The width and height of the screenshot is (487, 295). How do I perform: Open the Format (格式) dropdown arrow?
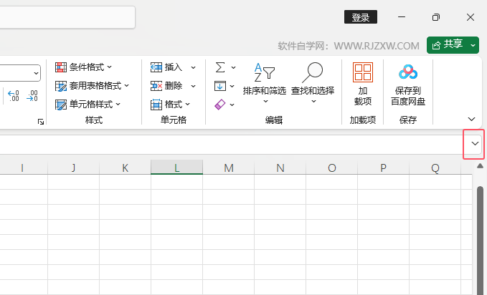point(188,105)
